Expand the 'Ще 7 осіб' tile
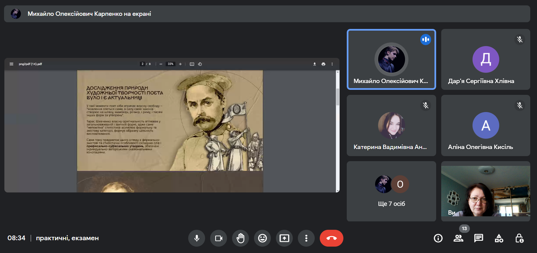 [391, 191]
